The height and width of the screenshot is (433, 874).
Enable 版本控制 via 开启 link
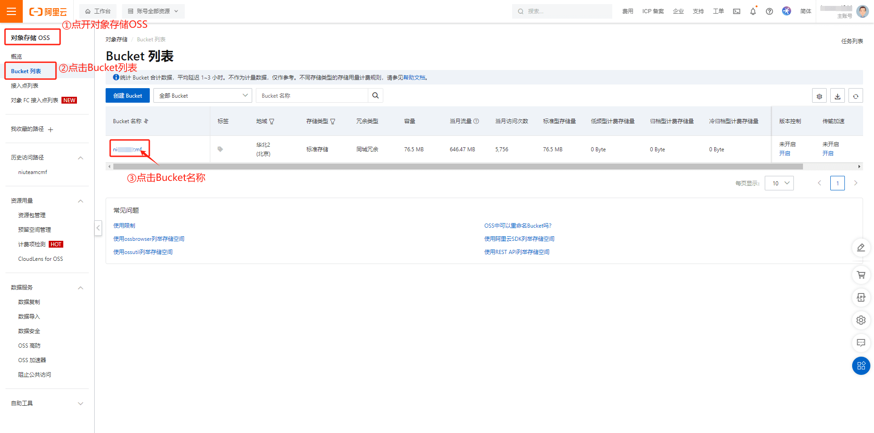(784, 154)
